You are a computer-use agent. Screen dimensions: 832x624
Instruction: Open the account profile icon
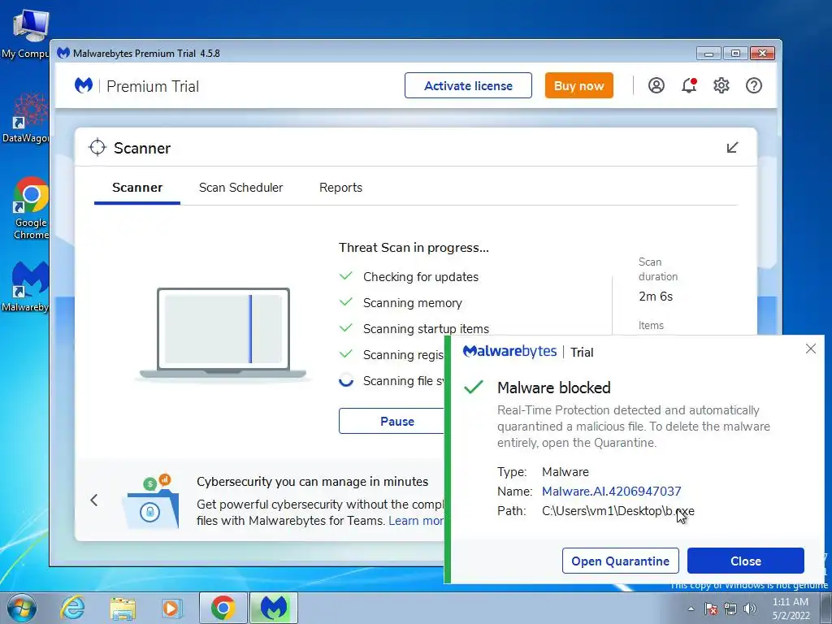656,85
